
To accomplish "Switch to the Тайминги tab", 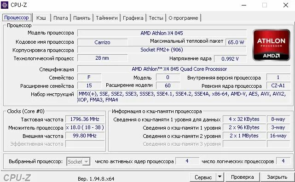I will coord(107,18).
